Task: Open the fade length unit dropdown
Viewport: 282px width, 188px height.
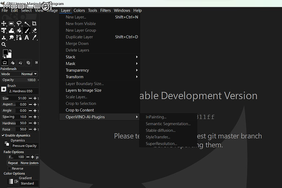Action: pos(37,157)
